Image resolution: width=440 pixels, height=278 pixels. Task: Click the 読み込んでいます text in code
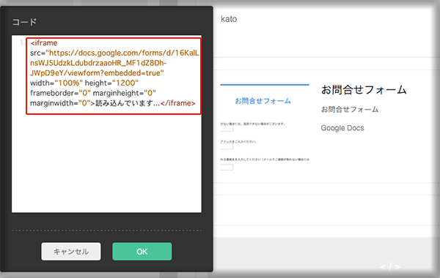128,103
